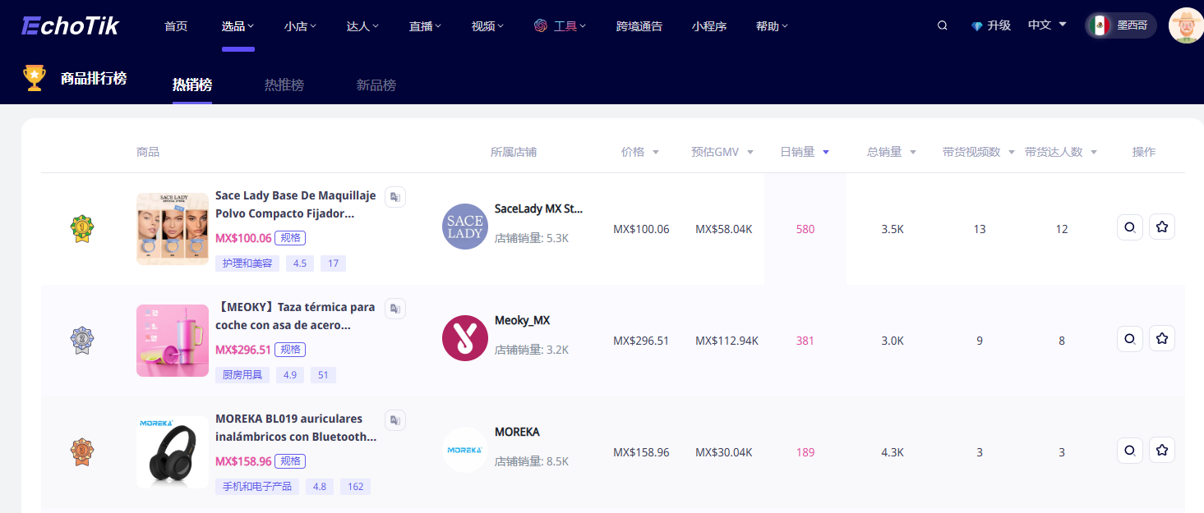Image resolution: width=1204 pixels, height=513 pixels.
Task: Click the 工具 swirl icon
Action: point(541,25)
